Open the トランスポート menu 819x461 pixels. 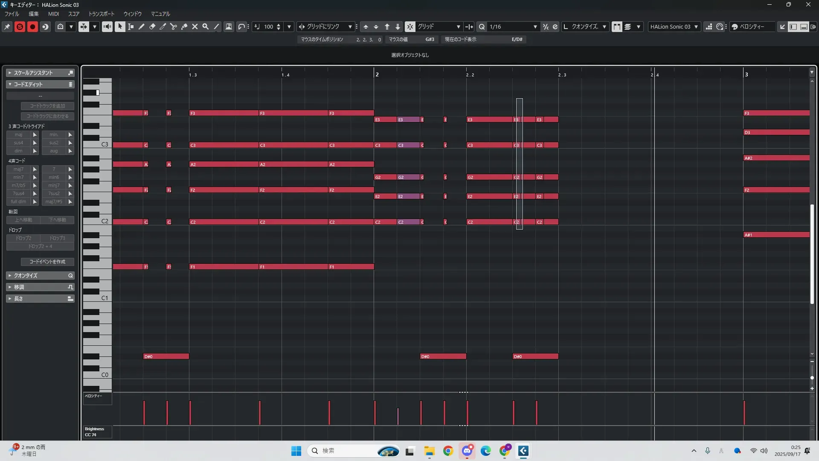tap(101, 14)
